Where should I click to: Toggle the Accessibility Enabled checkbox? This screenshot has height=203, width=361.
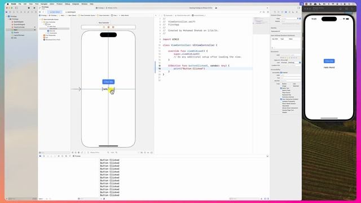point(281,73)
